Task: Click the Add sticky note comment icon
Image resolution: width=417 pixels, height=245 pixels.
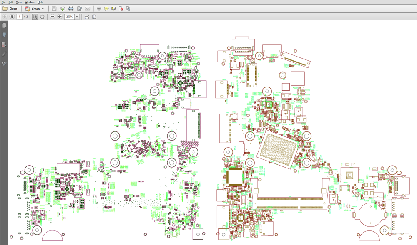Action: [106, 9]
